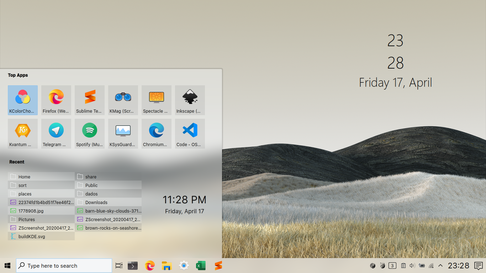Screen dimensions: 486x273
Task: Launch Inkscape from Top Apps
Action: 190,100
